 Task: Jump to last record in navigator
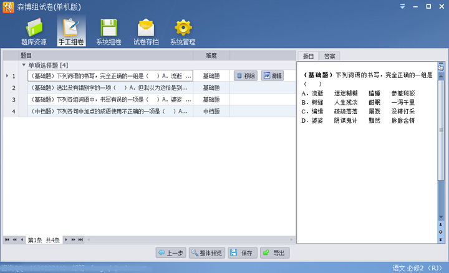coord(80,239)
